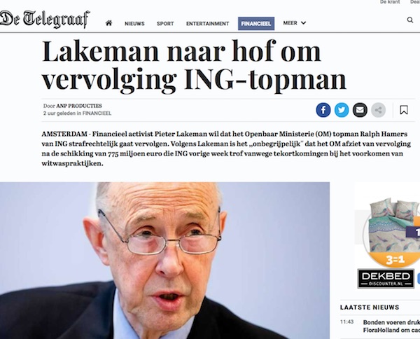Image resolution: width=420 pixels, height=339 pixels.
Task: Go to ENTERTAINMENT section
Action: 208,24
